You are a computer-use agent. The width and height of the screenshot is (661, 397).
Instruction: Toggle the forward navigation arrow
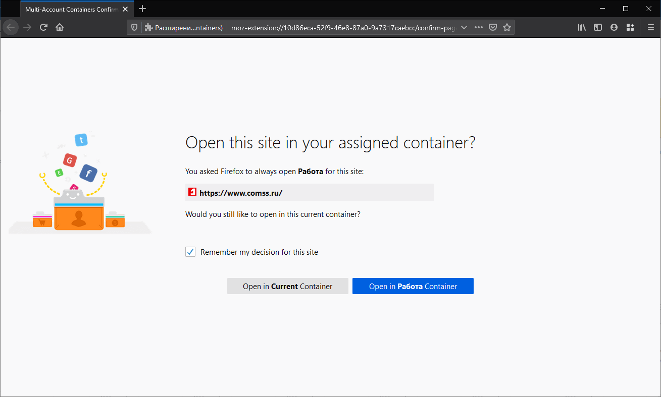point(27,27)
